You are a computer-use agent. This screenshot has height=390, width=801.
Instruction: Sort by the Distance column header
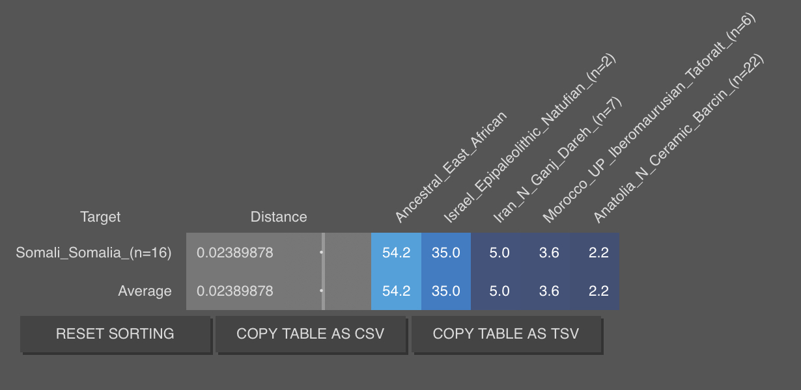(279, 217)
